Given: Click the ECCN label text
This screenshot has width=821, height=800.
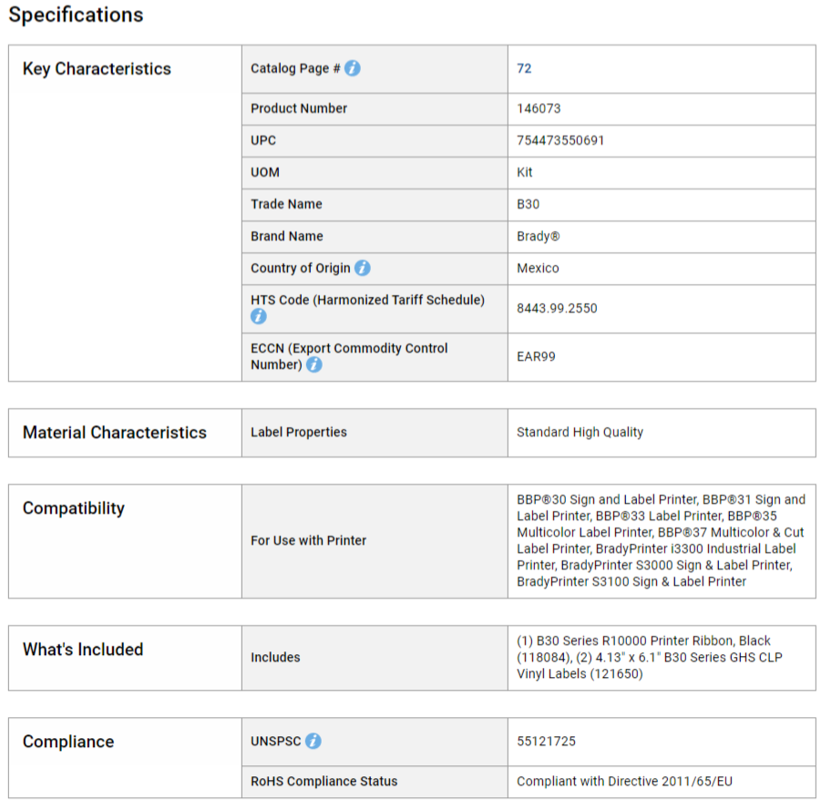Looking at the screenshot, I should pyautogui.click(x=349, y=356).
